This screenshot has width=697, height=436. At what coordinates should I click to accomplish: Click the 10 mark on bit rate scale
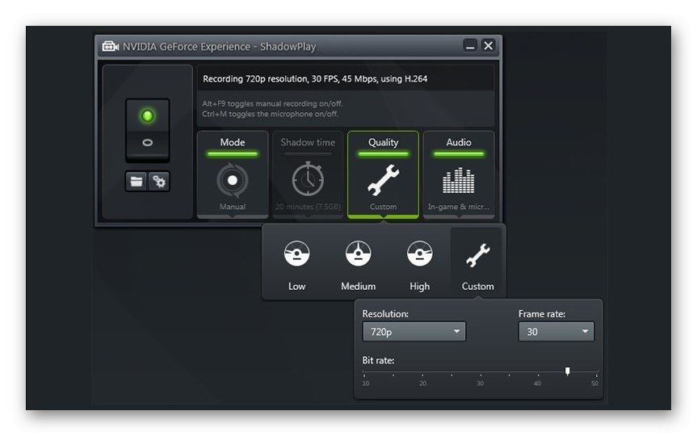pos(365,383)
